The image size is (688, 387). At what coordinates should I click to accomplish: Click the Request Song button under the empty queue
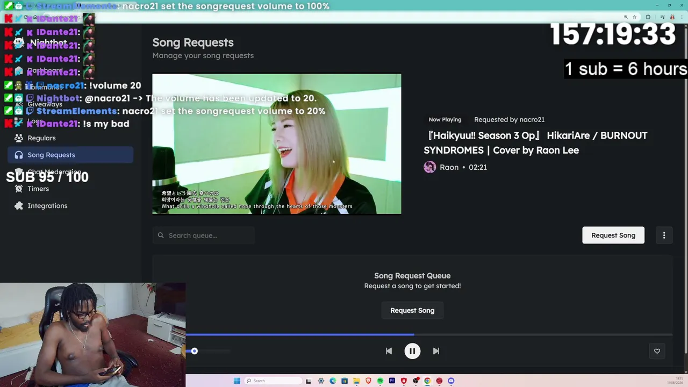(412, 311)
